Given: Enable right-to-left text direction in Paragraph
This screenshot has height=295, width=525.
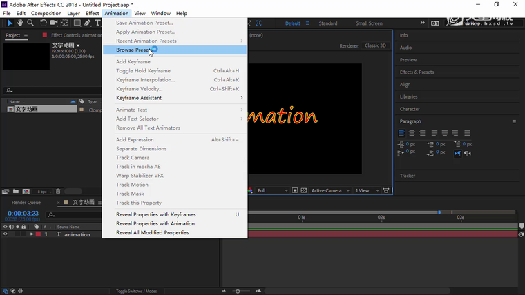Looking at the screenshot, I should [x=468, y=154].
